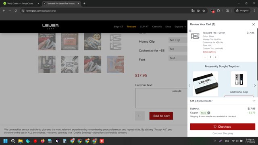
Task: Switch to Verify Codes SimplyCodes tab
Action: coord(20,4)
